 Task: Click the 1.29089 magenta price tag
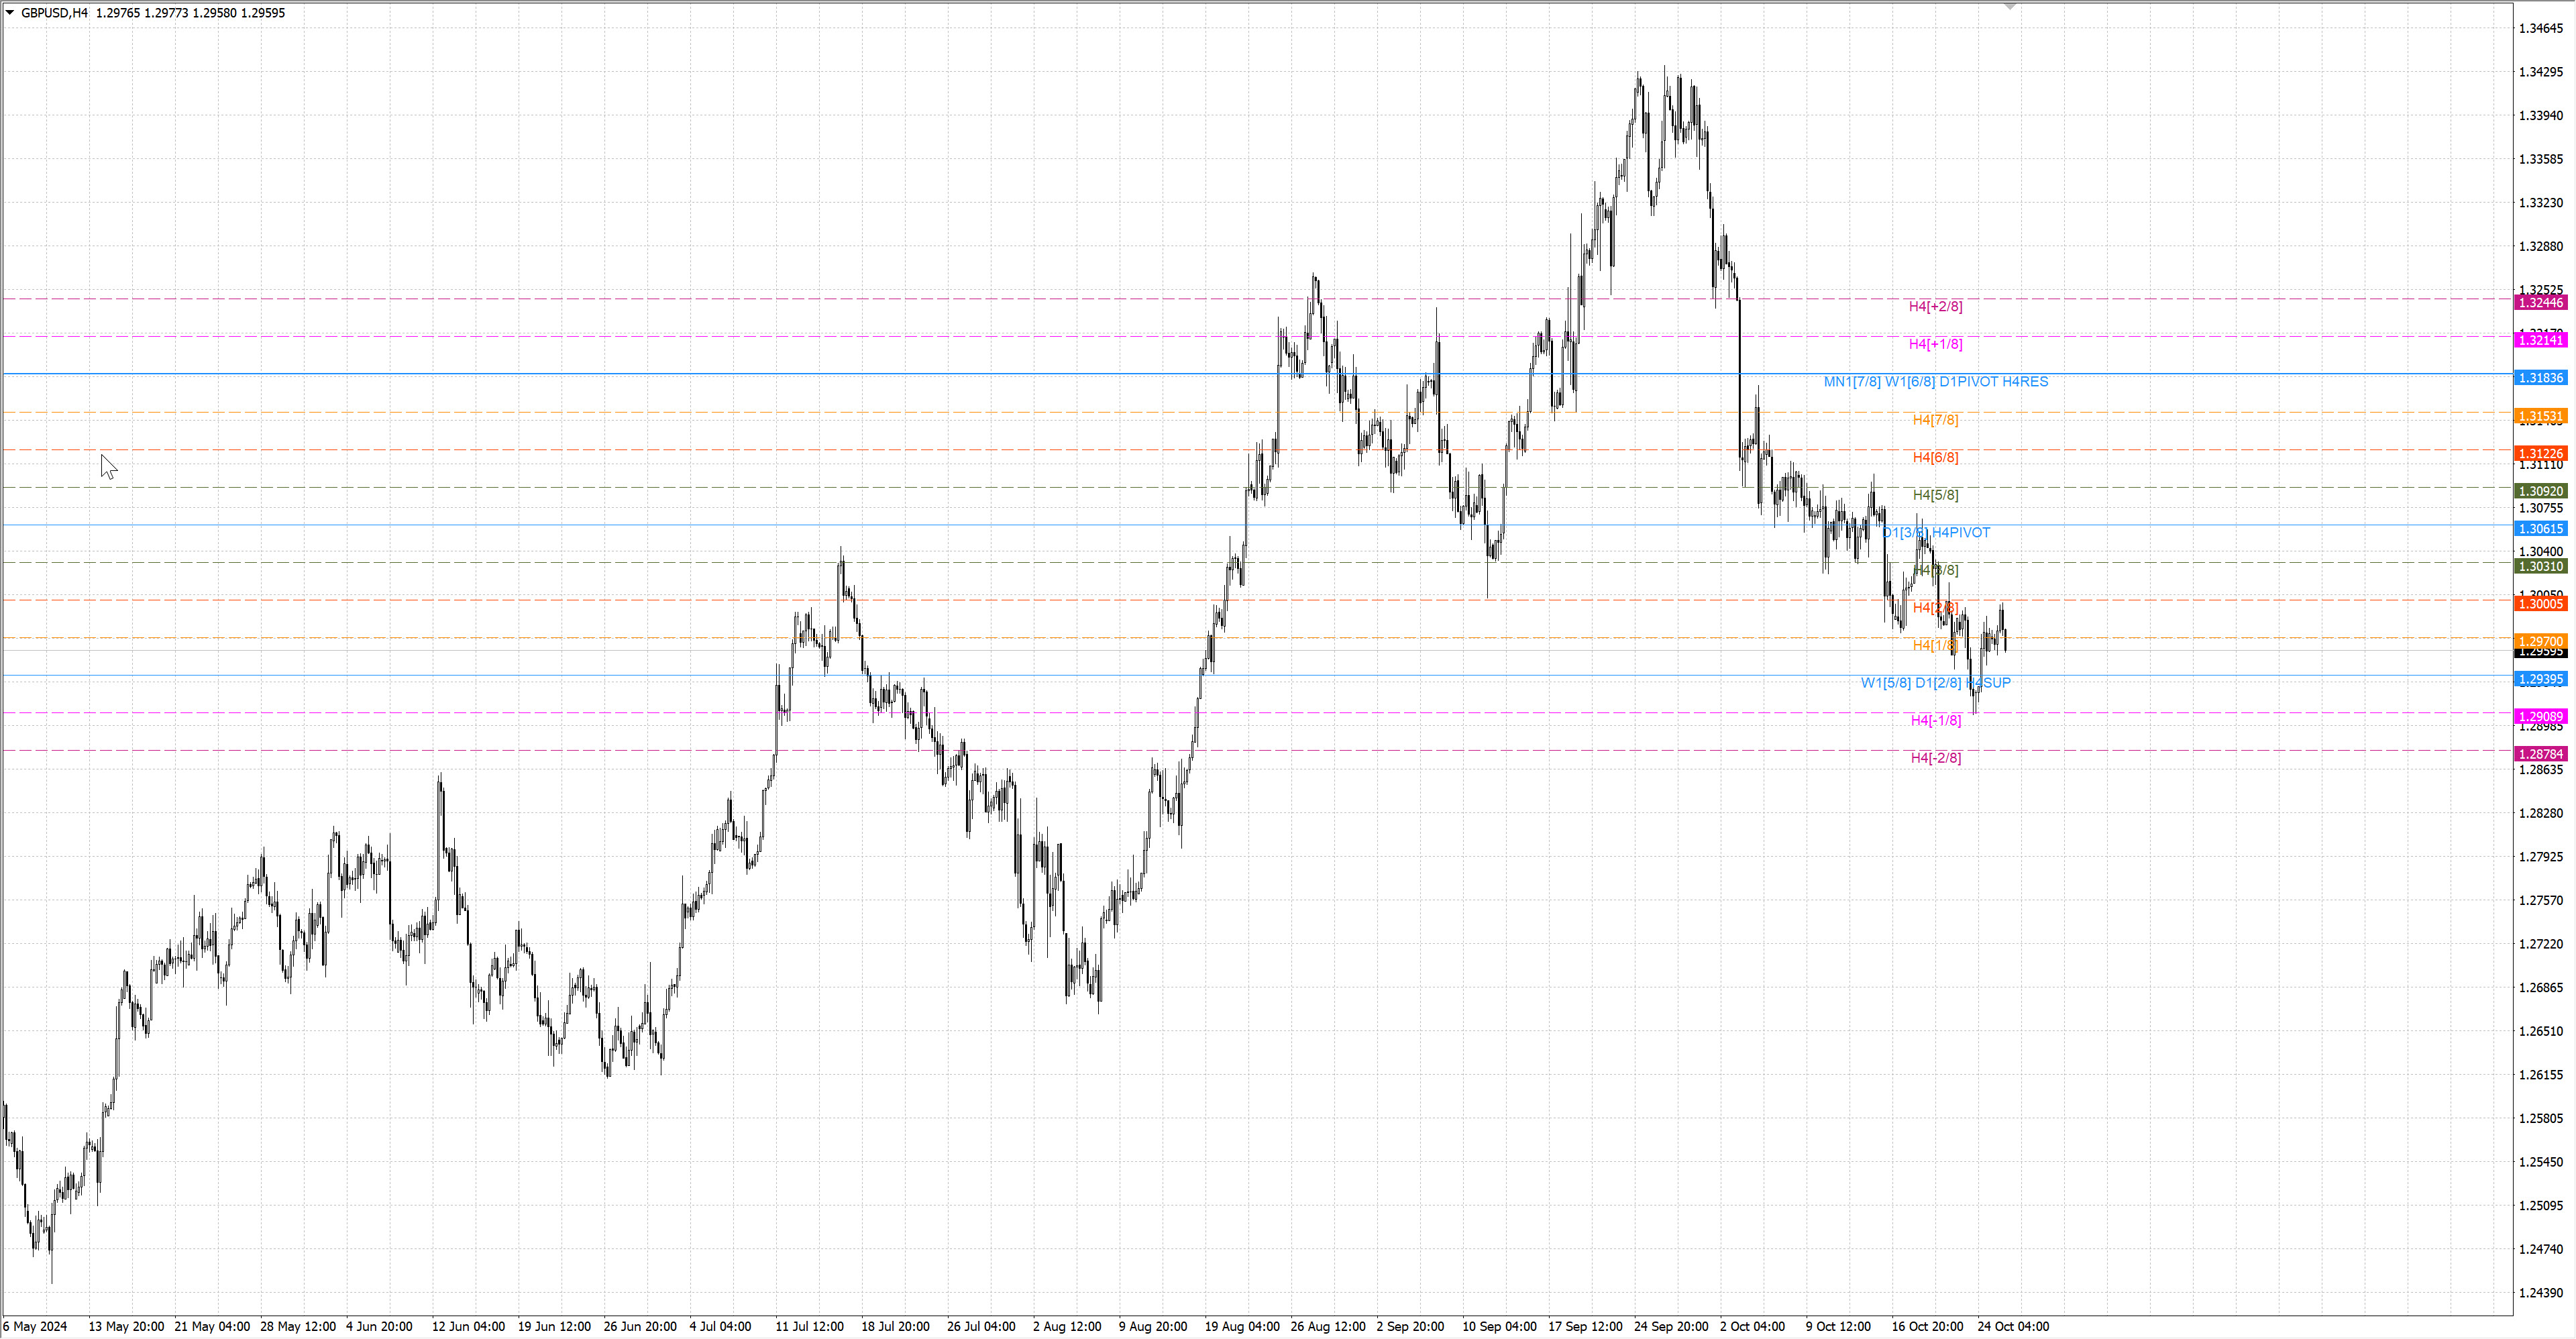pyautogui.click(x=2540, y=716)
